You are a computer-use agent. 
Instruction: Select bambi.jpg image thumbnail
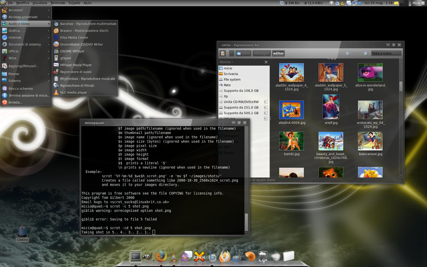coord(292,141)
